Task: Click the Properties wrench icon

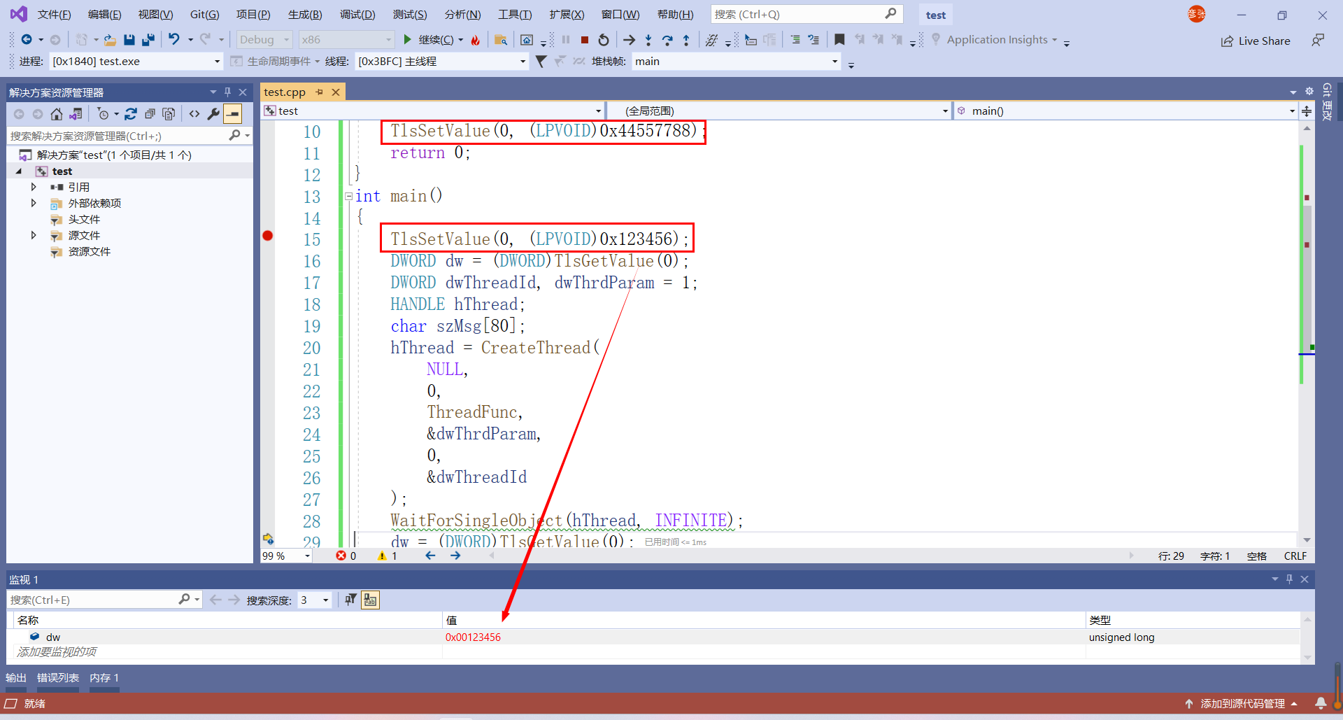Action: click(213, 114)
